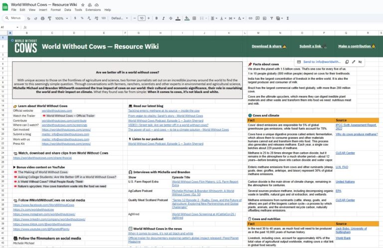
Task: Open the Edit menu
Action: tap(22, 10)
